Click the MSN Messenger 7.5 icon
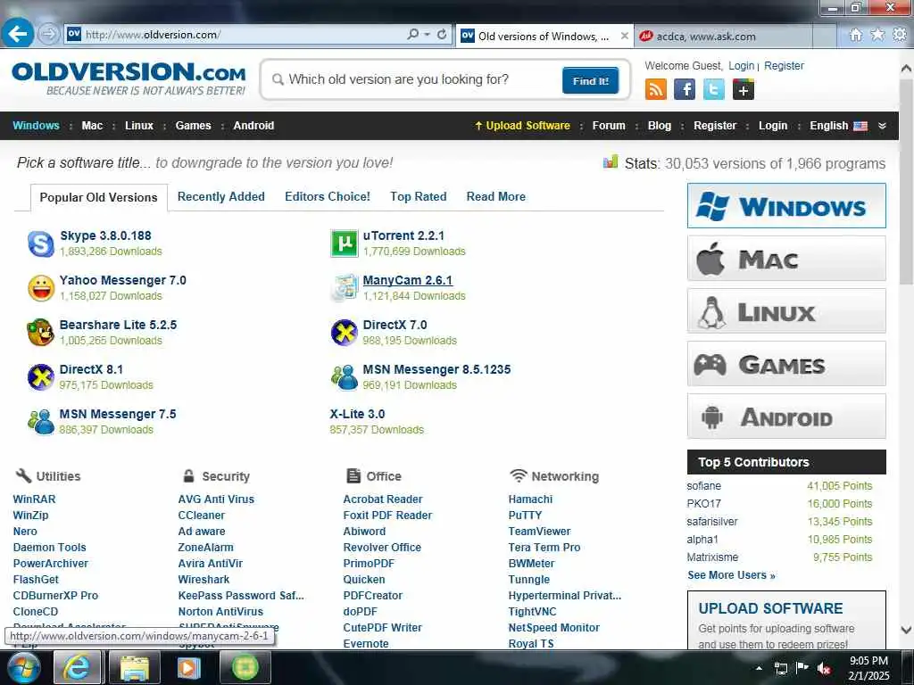Image resolution: width=914 pixels, height=685 pixels. point(41,422)
